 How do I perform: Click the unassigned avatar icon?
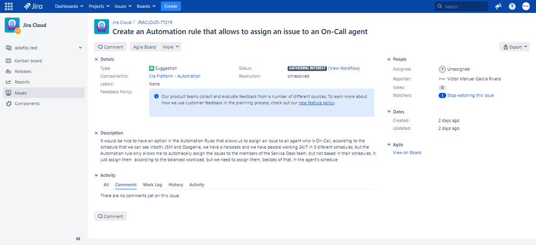442,69
